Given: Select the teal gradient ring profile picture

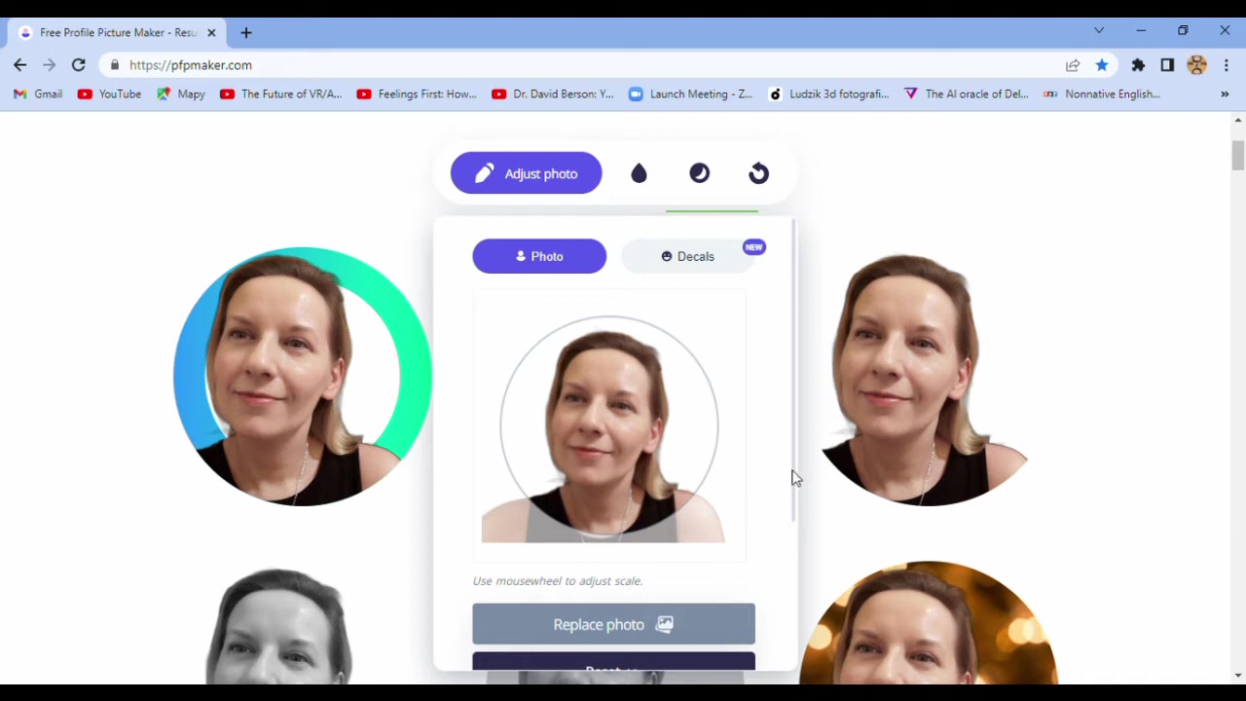Looking at the screenshot, I should tap(303, 376).
